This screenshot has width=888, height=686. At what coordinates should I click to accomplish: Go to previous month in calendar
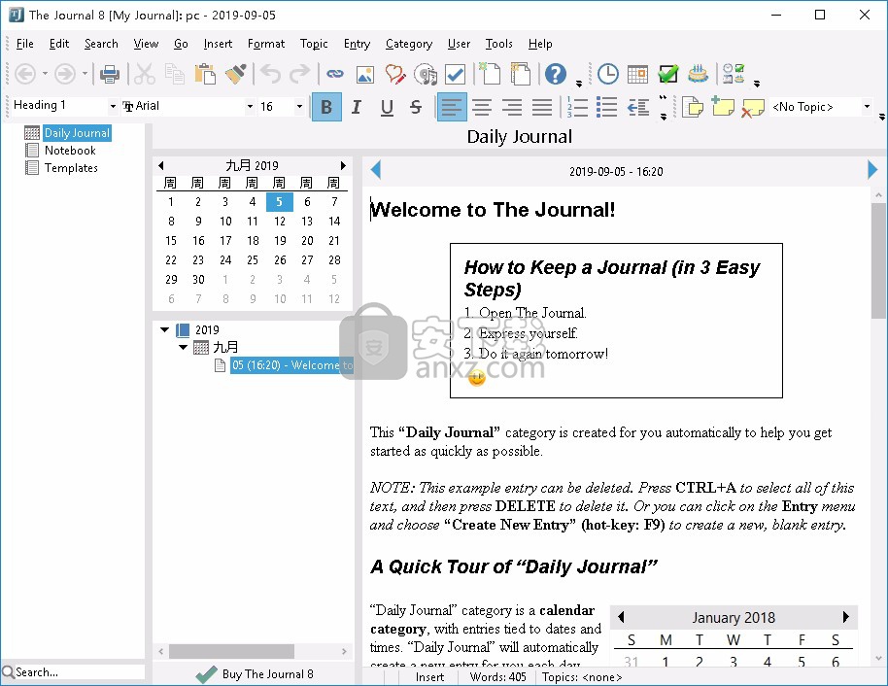161,165
